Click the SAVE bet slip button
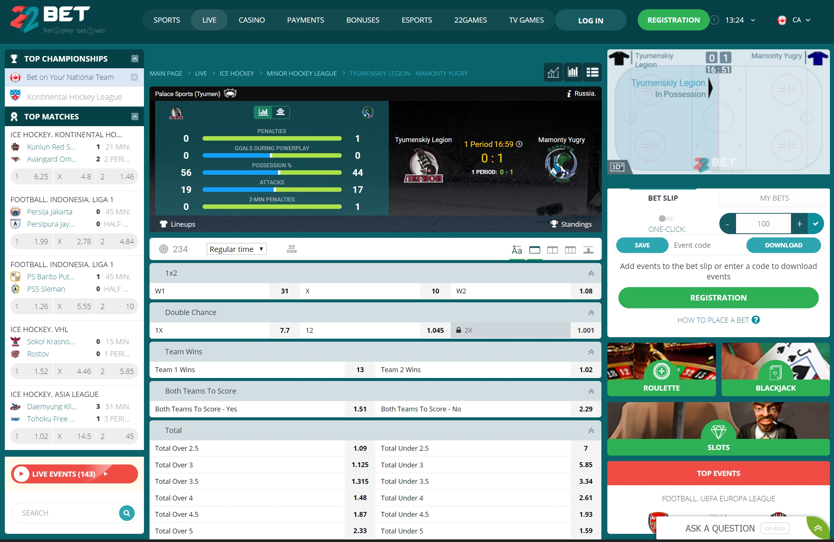This screenshot has height=542, width=834. click(642, 245)
